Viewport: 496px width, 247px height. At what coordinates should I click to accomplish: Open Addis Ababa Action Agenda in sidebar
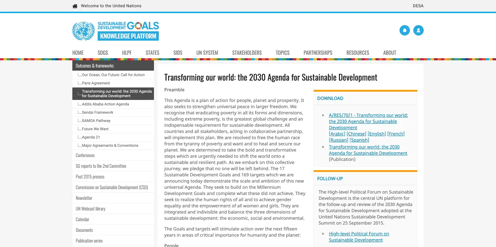click(113, 104)
